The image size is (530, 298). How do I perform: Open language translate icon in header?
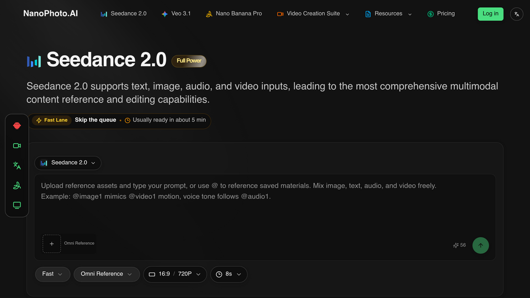(x=517, y=14)
